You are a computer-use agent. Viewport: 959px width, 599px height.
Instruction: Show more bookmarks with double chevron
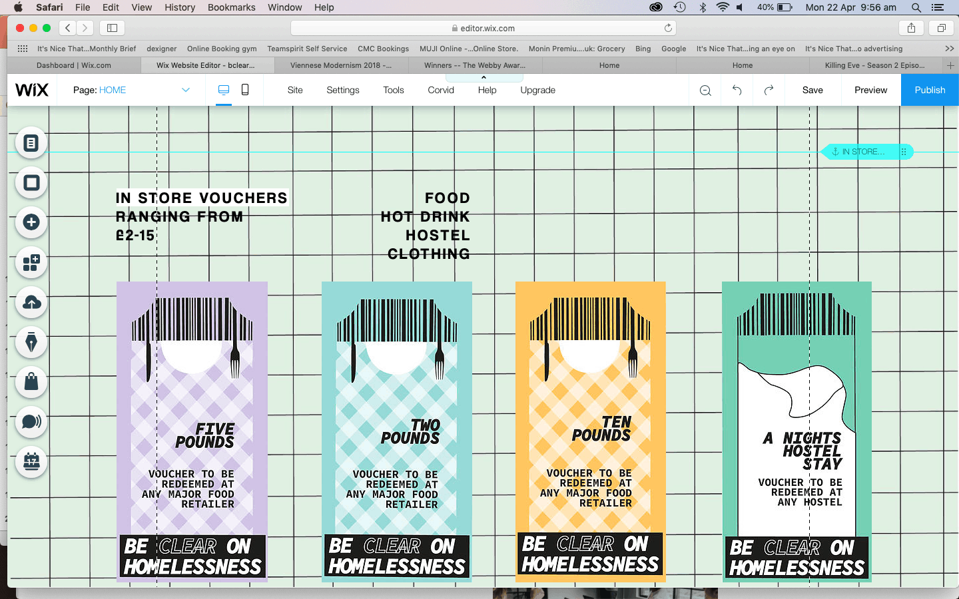(949, 49)
